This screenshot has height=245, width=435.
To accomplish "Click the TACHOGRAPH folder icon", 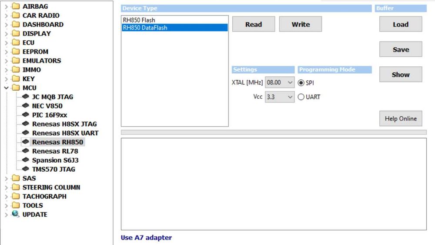I will (x=16, y=196).
